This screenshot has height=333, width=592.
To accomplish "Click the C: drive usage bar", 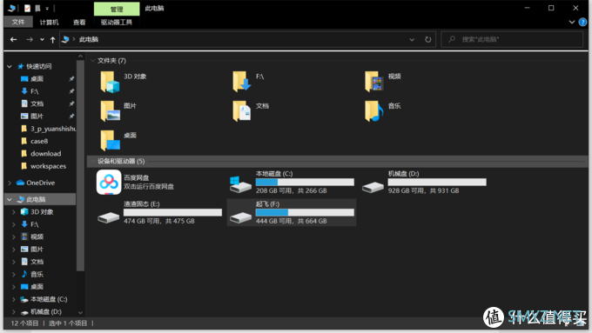I will (305, 183).
